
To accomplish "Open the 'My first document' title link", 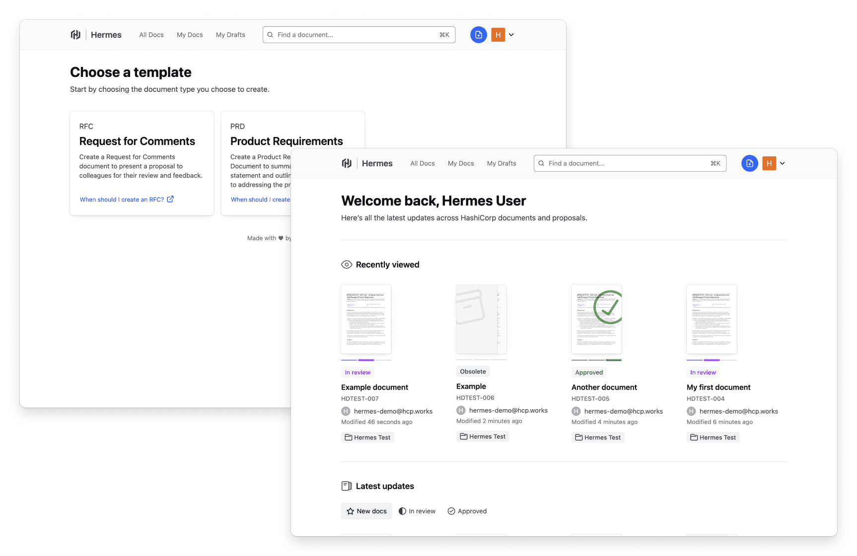I will [x=718, y=387].
